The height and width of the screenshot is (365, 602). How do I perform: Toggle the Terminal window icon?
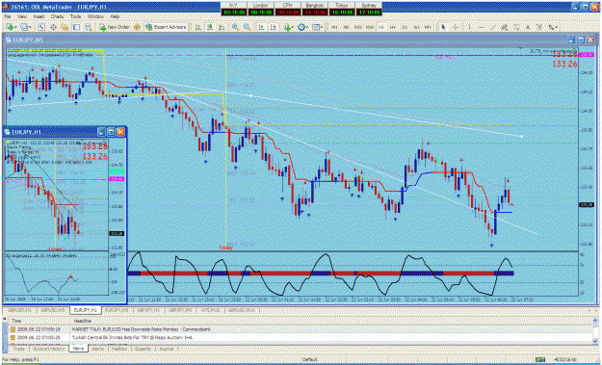76,27
